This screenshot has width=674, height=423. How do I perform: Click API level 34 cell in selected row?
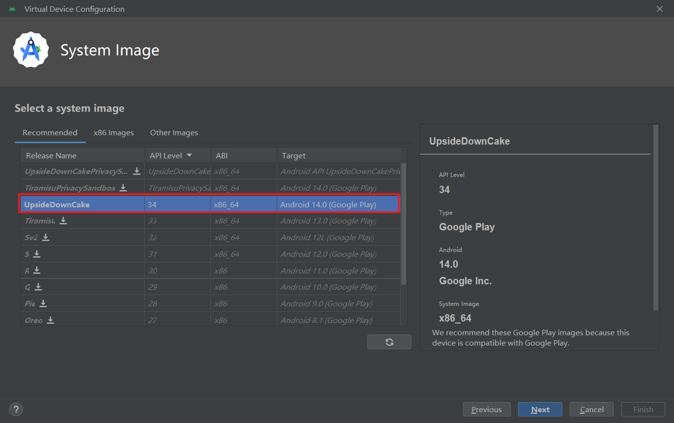click(x=178, y=204)
